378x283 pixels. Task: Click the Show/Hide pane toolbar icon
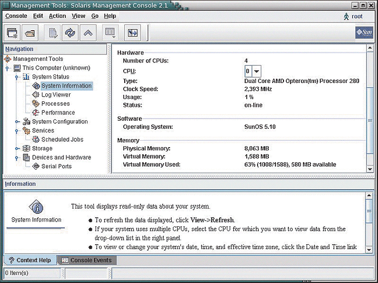point(132,33)
